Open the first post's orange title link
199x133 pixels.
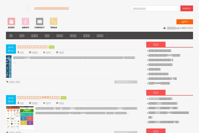coord(32,47)
